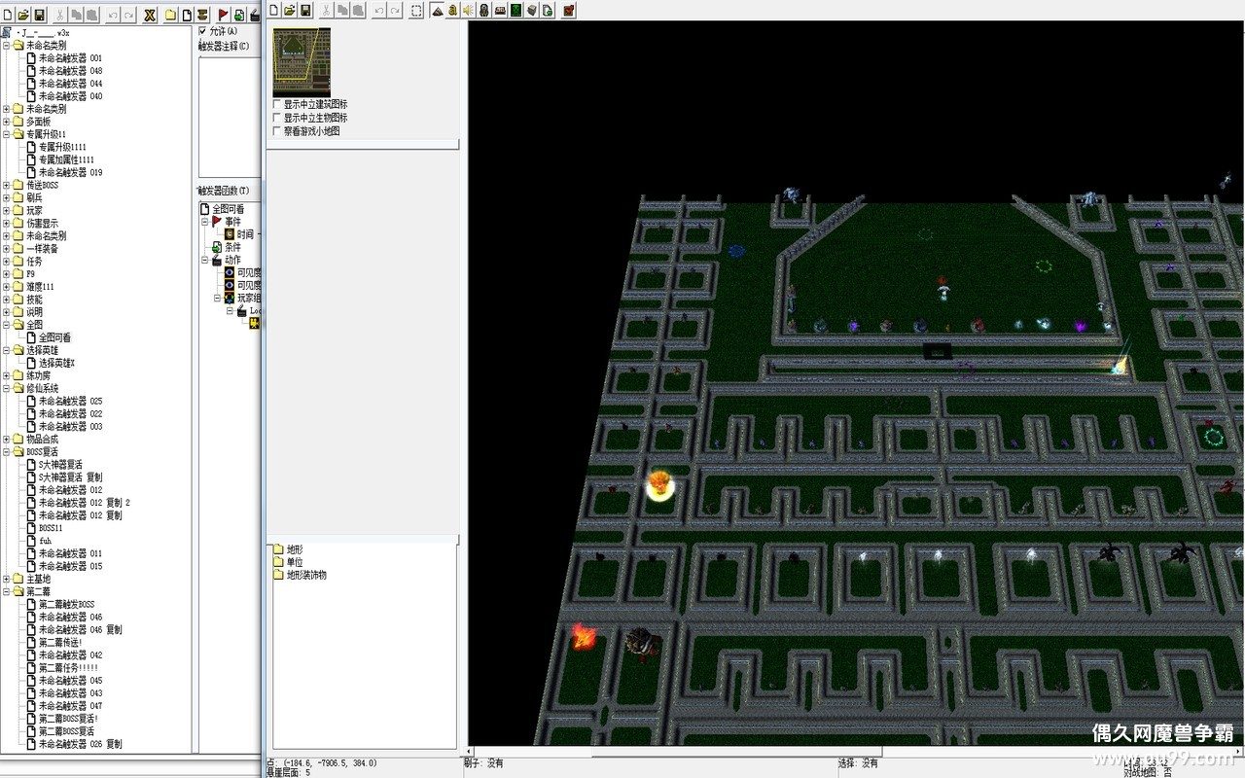Tick the 显示中立生物图标 checkbox
Viewport: 1245px width, 778px height.
tap(277, 118)
